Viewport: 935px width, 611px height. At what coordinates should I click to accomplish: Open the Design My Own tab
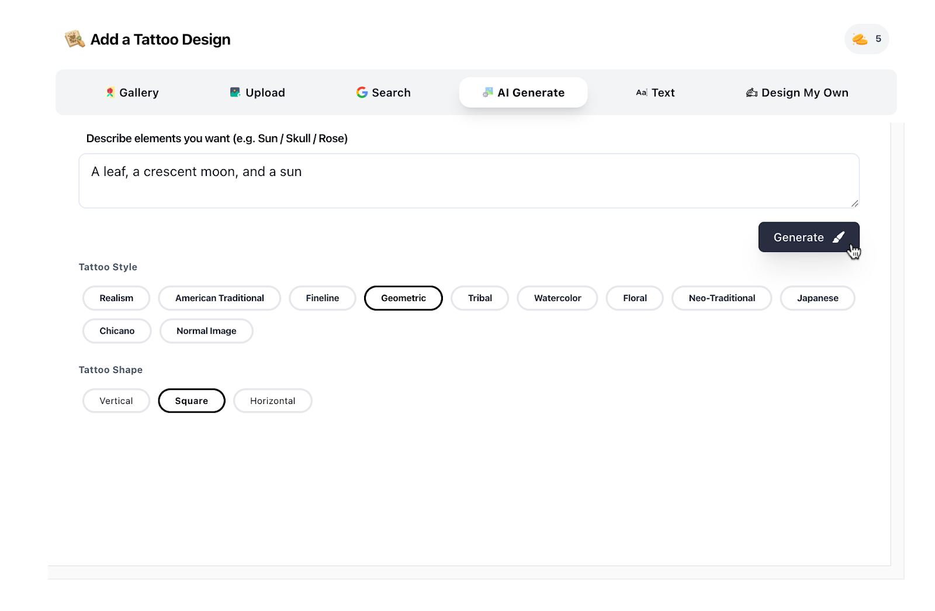point(797,92)
